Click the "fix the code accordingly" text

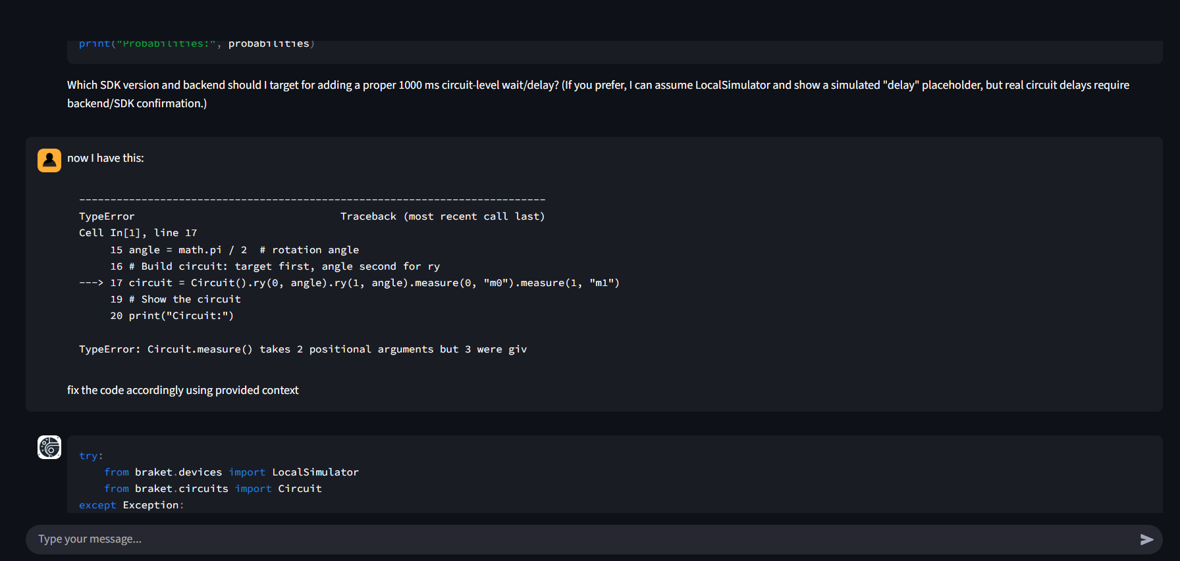(x=182, y=391)
